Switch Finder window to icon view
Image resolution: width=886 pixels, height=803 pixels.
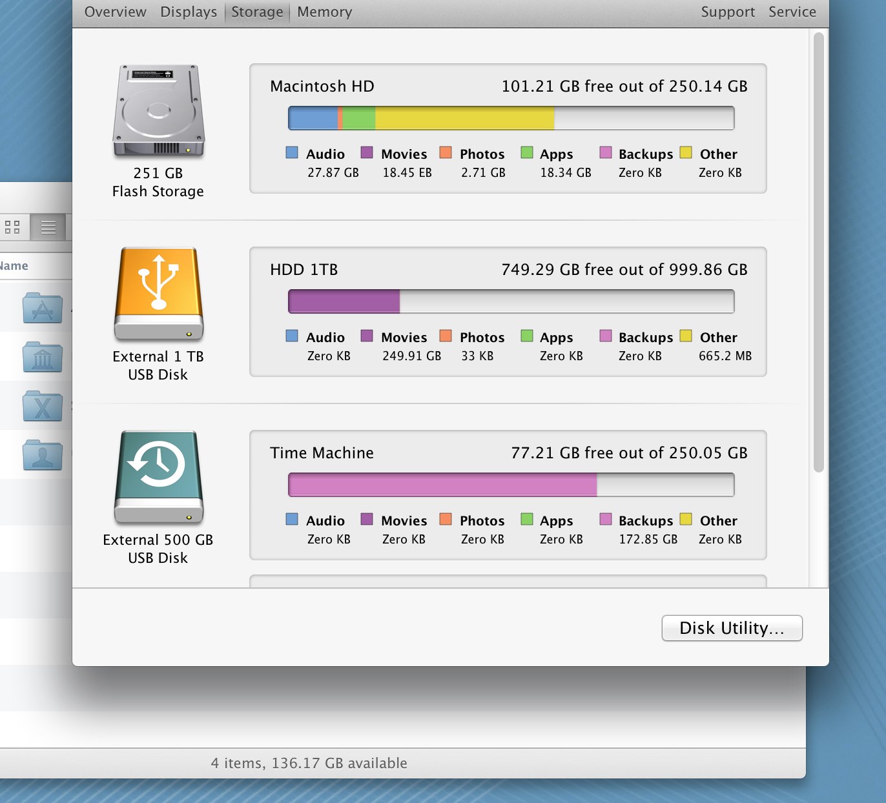(13, 227)
